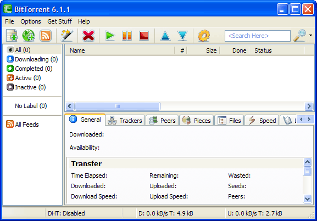
Task: Sort by the # column header
Action: pyautogui.click(x=181, y=50)
